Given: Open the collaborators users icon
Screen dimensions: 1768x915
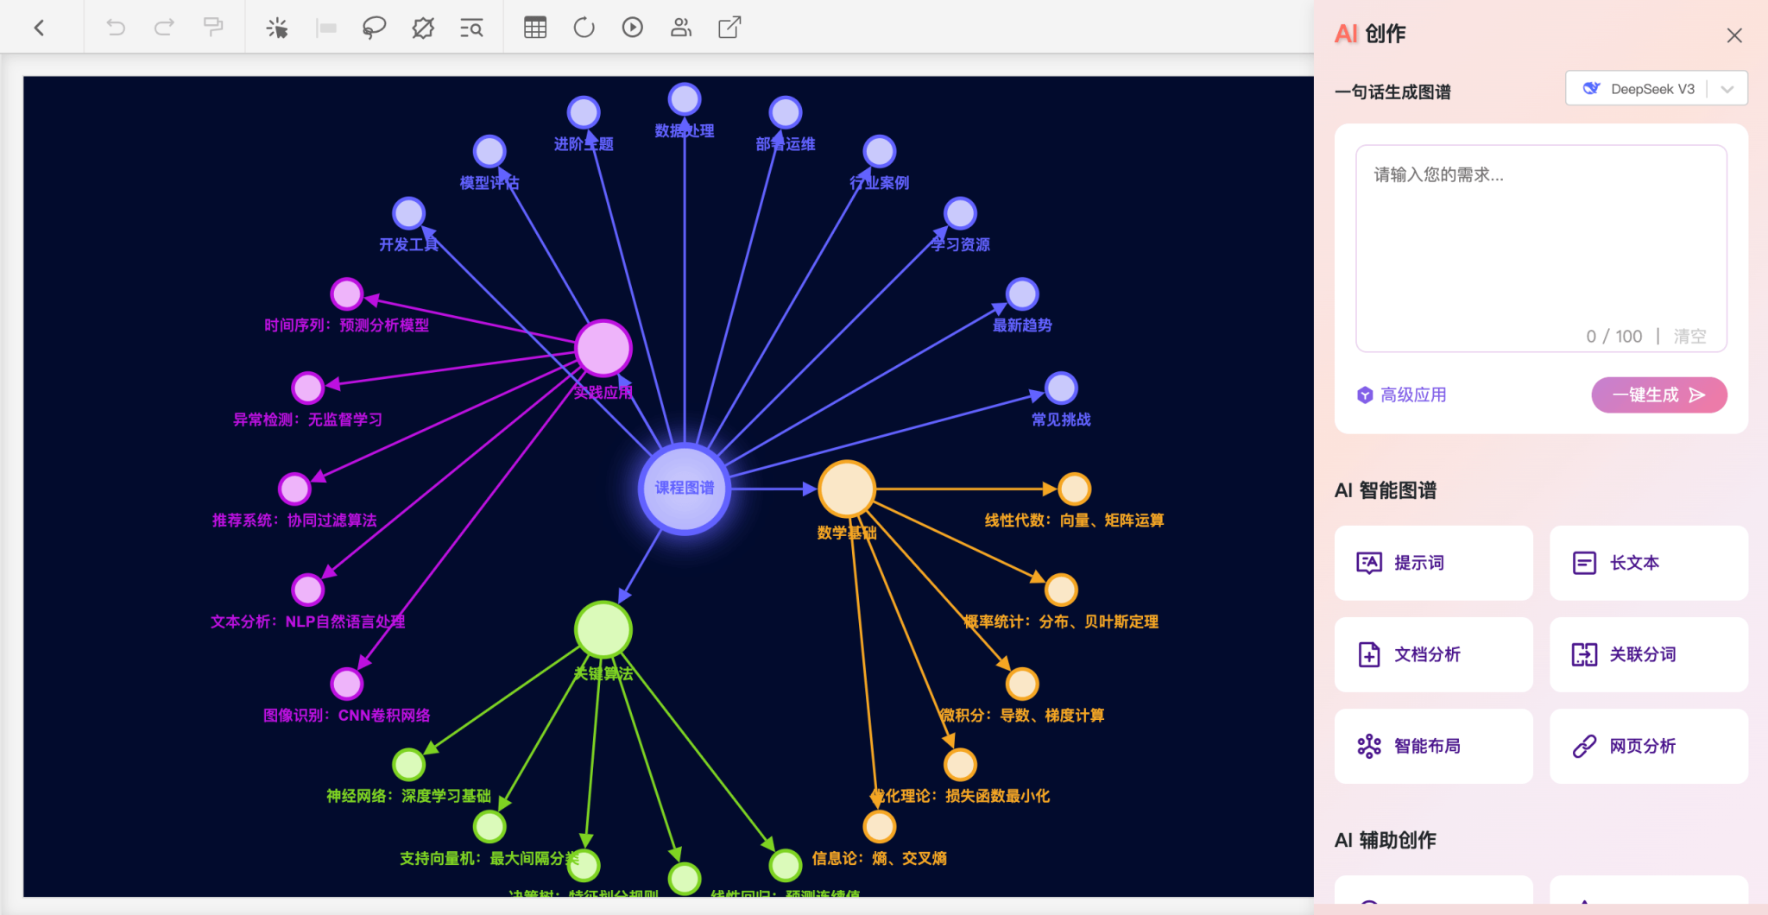Looking at the screenshot, I should [681, 28].
